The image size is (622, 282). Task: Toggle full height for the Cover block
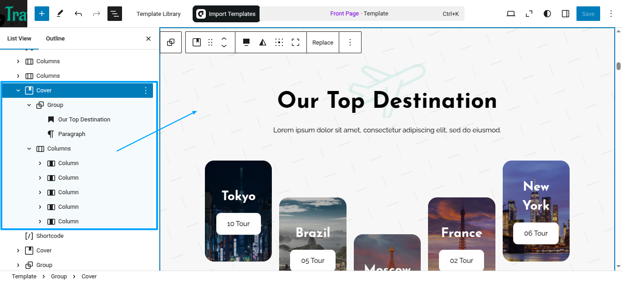[296, 42]
